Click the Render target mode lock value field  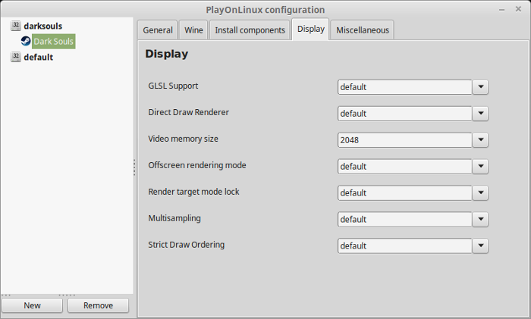(x=405, y=192)
